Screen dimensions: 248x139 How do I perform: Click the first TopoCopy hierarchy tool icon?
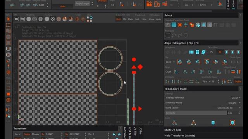[174, 123]
